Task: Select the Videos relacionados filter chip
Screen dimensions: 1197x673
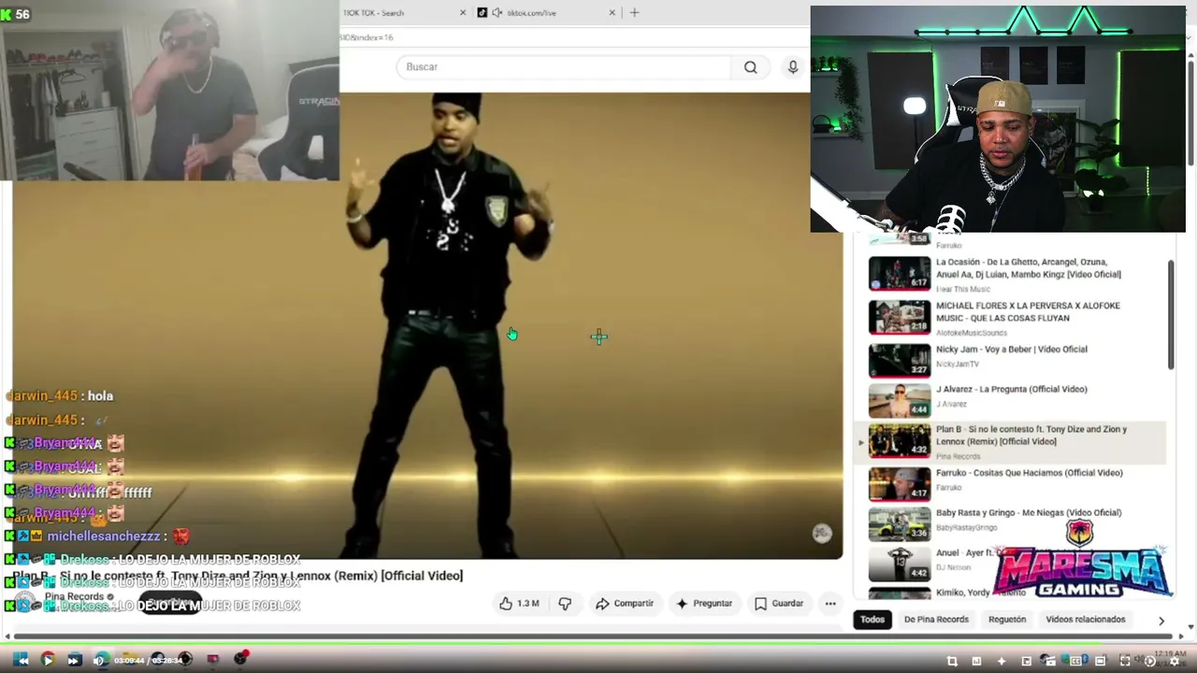Action: tap(1086, 620)
